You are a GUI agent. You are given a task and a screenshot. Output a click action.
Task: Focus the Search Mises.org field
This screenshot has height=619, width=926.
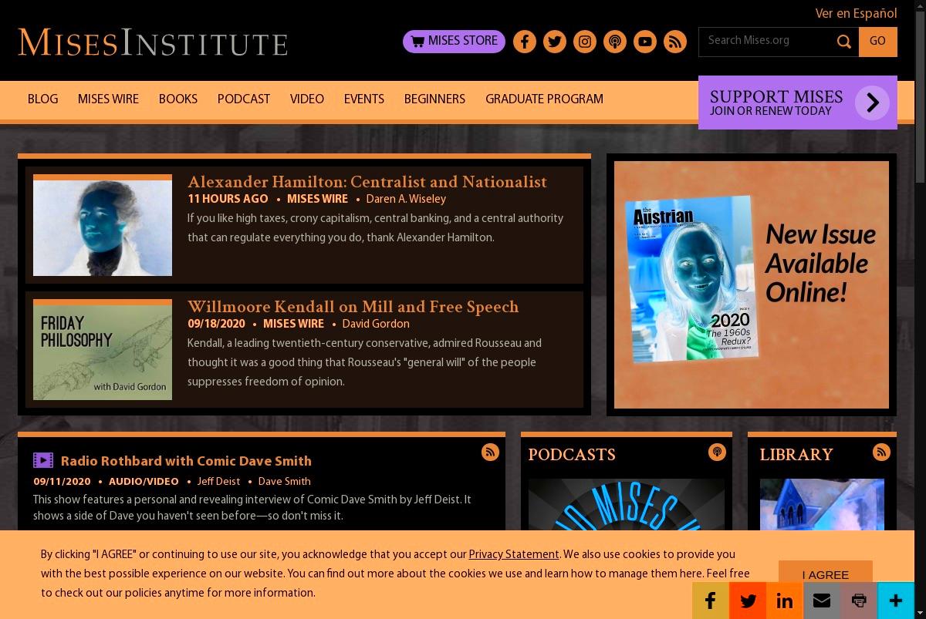point(765,42)
